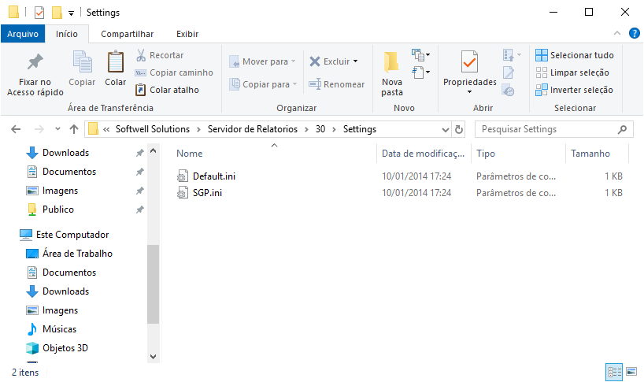644x382 pixels.
Task: Switch to large icons view in status bar
Action: [631, 371]
